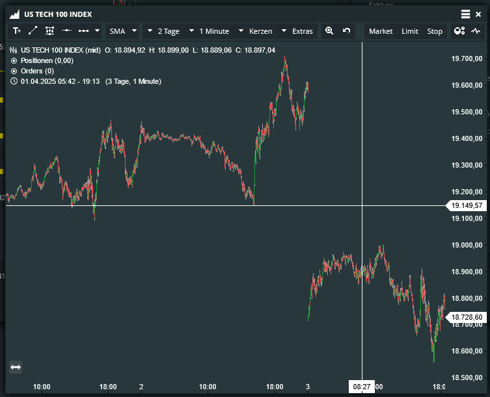Screen dimensions: 490x397
Task: Click the Market order button
Action: click(x=381, y=31)
